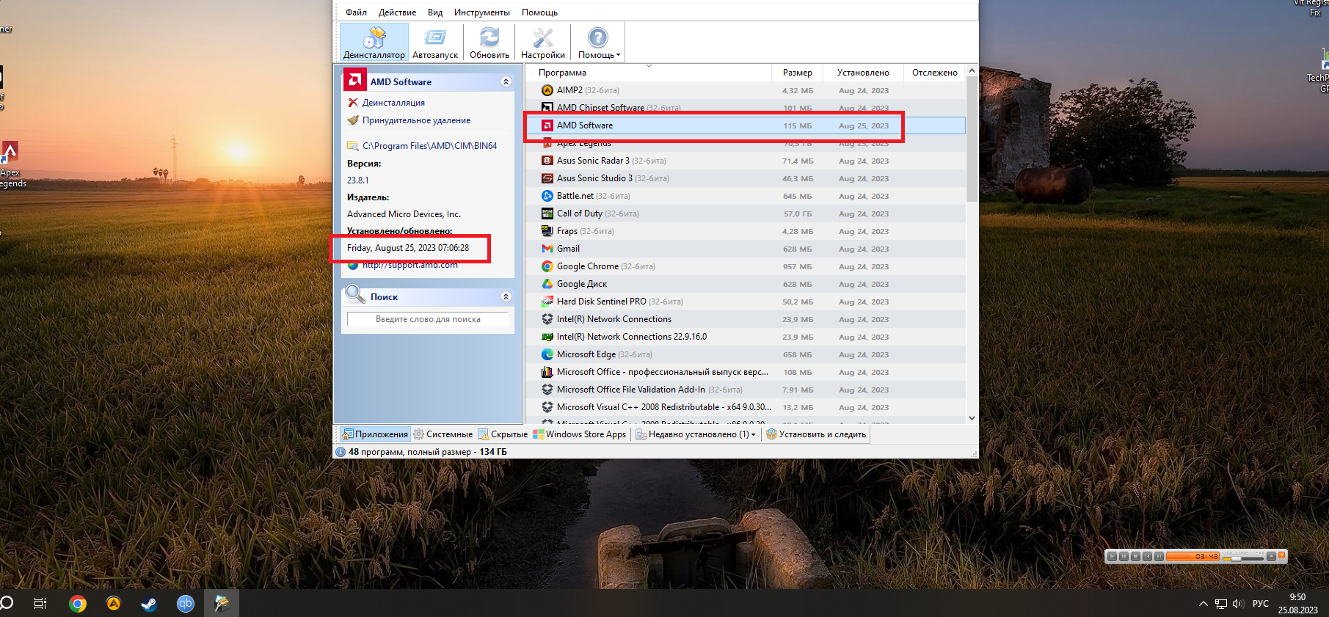Click the search field Введите слово для поиска
This screenshot has width=1329, height=617.
coord(428,319)
